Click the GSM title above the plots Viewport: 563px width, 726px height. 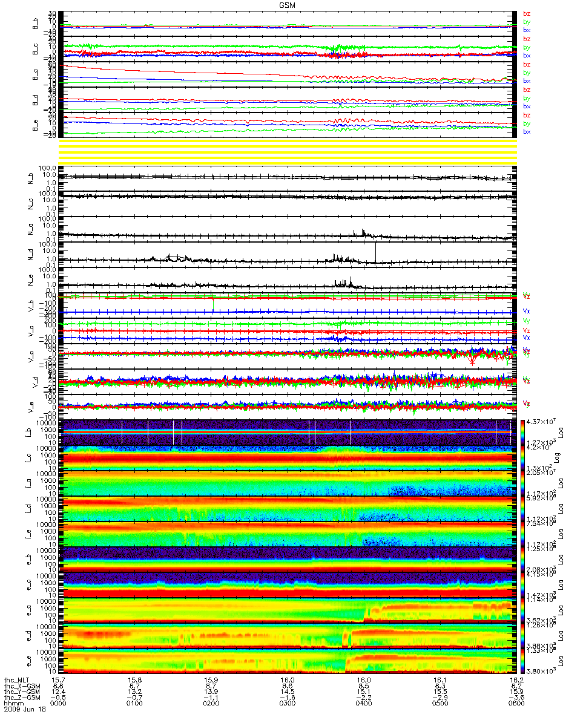288,5
